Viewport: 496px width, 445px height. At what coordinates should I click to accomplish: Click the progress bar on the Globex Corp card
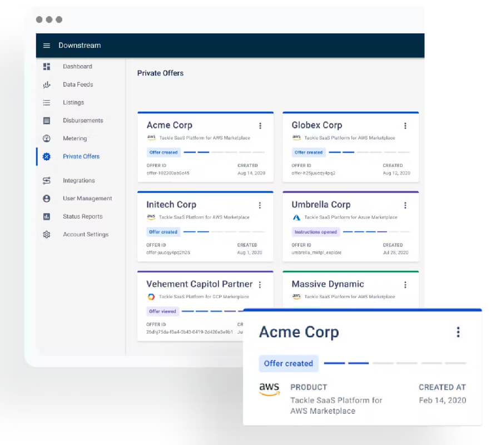pos(369,152)
